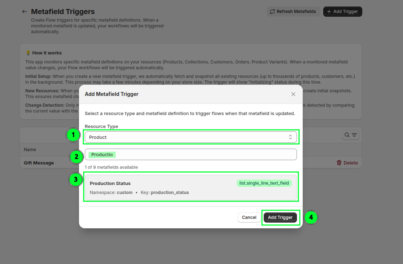Click the back arrow beside Metafield Triggers
The image size is (403, 264).
pos(25,12)
